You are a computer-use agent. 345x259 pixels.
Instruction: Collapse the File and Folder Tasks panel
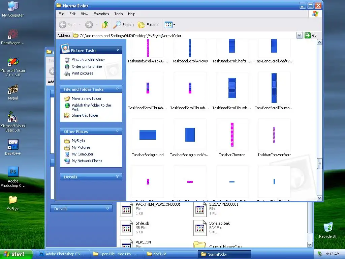(118, 89)
